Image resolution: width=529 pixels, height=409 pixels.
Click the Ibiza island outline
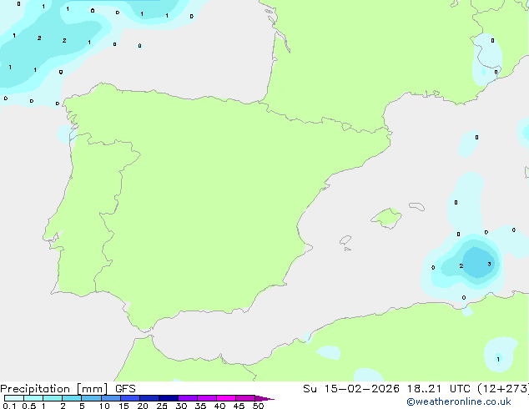click(345, 240)
